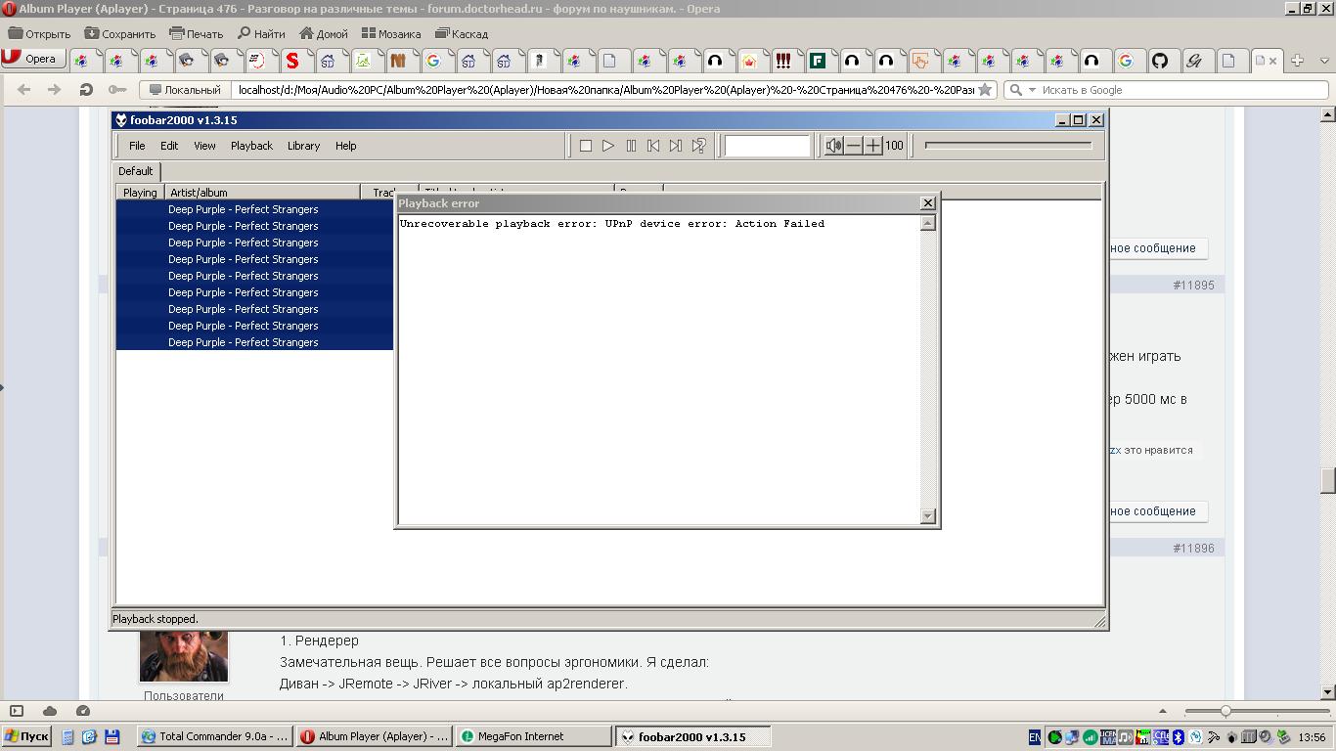Viewport: 1336px width, 751px height.
Task: Open the View menu in foobar2000
Action: [204, 146]
